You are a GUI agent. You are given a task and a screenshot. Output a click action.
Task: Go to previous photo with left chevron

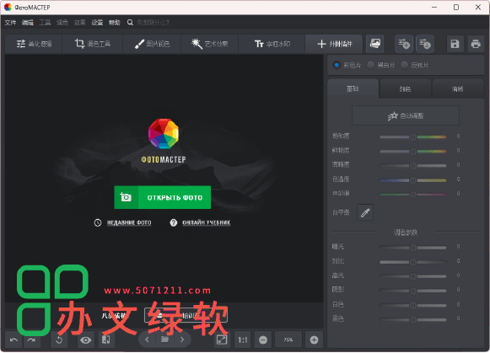pos(147,340)
